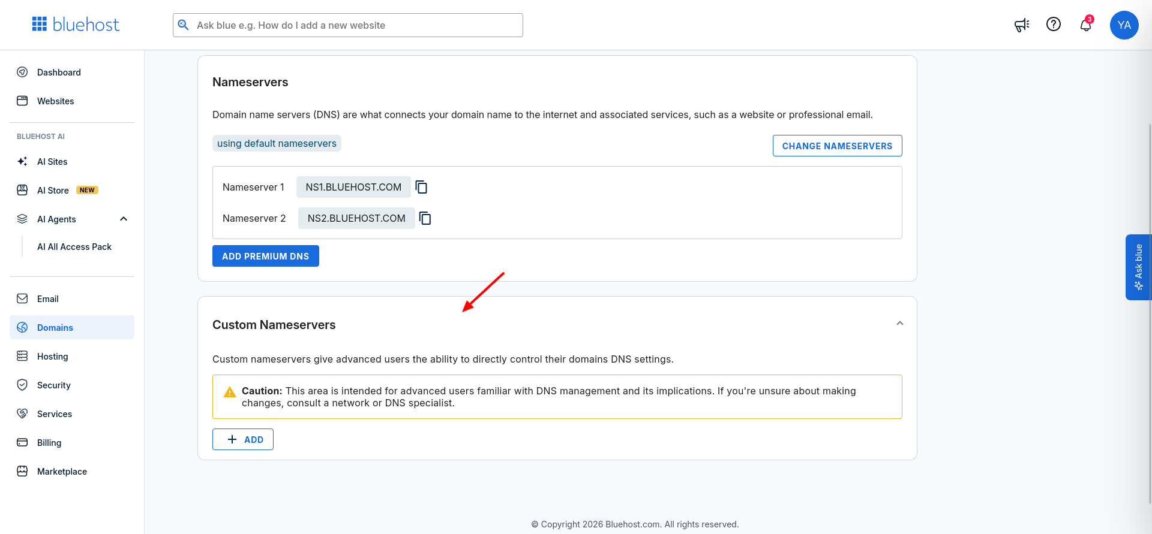The image size is (1152, 534).
Task: Open AI All Access Pack
Action: point(74,247)
